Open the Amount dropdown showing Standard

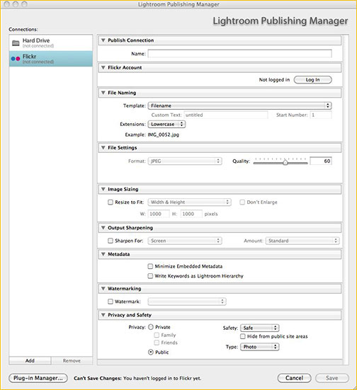(x=302, y=241)
